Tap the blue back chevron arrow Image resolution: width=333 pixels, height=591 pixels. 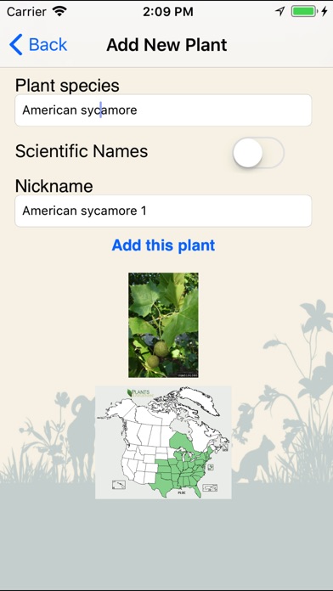16,44
